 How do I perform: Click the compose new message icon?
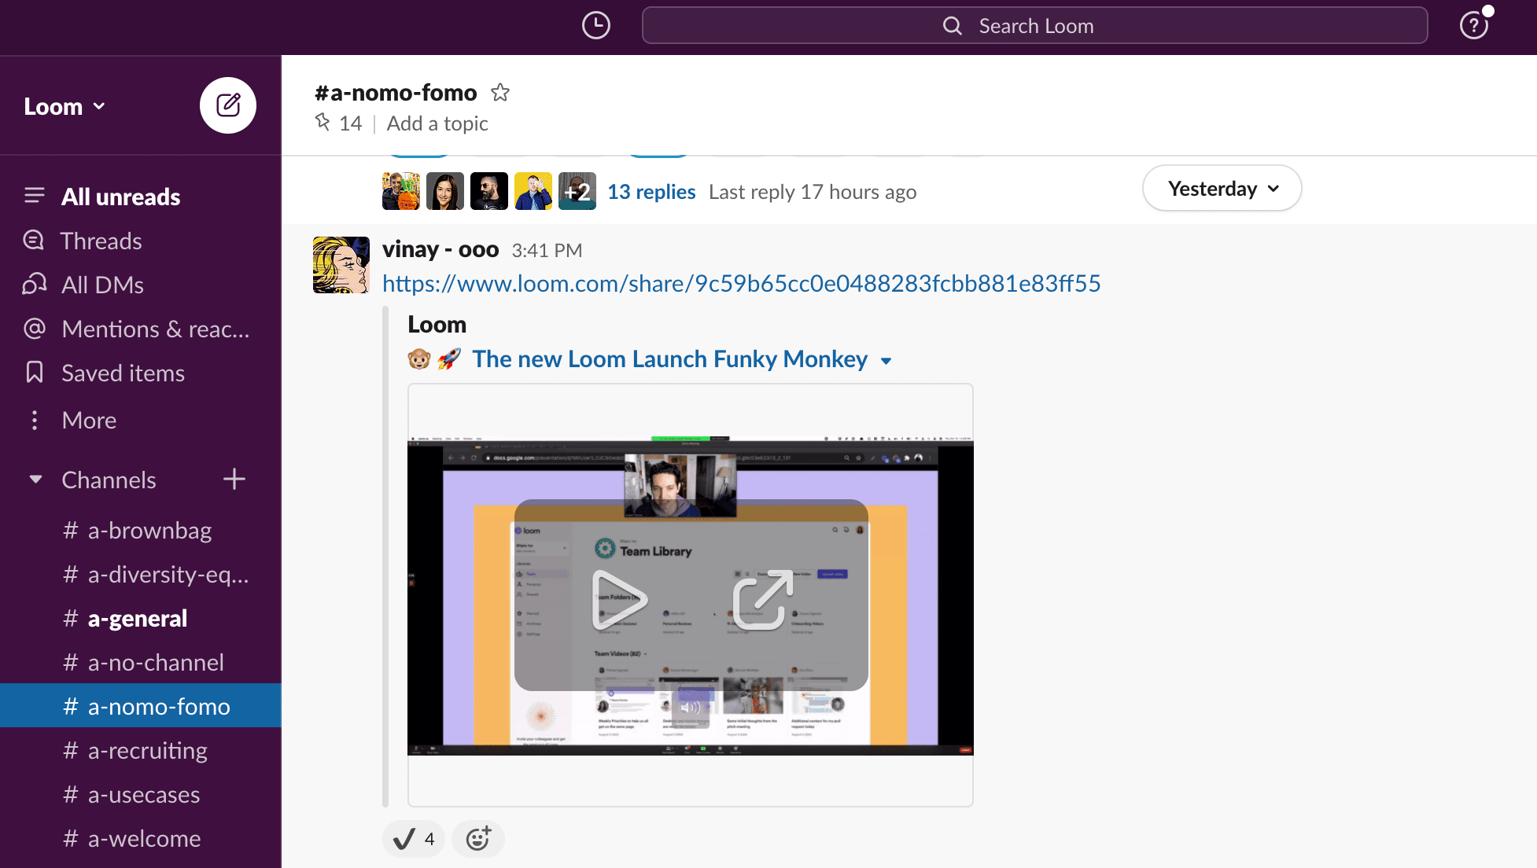pos(228,105)
